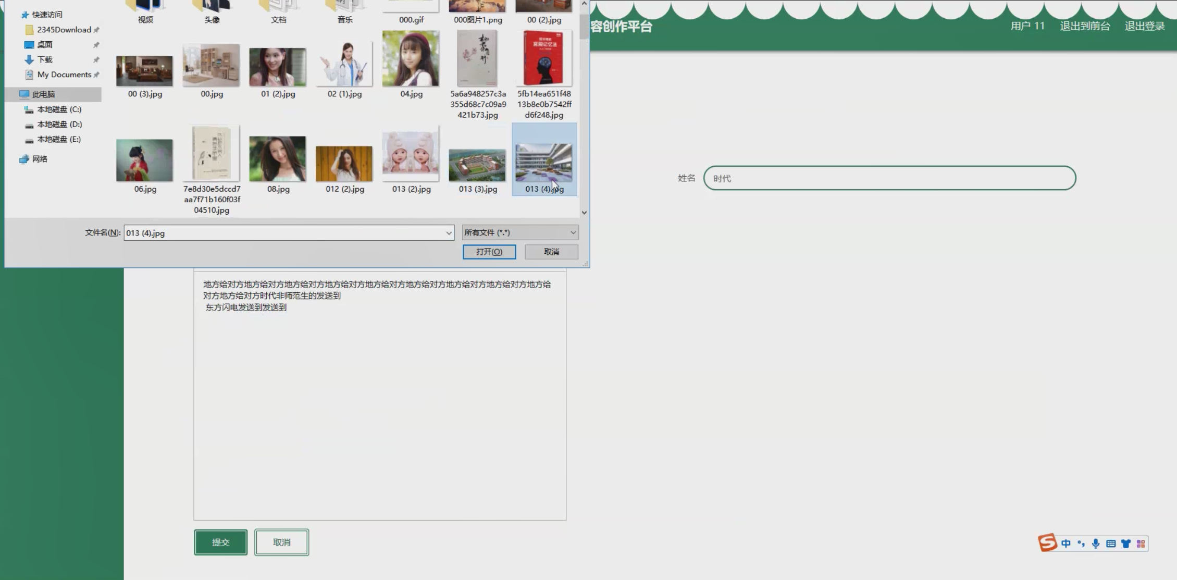The width and height of the screenshot is (1177, 580).
Task: Select the 000.gif file
Action: [x=411, y=13]
